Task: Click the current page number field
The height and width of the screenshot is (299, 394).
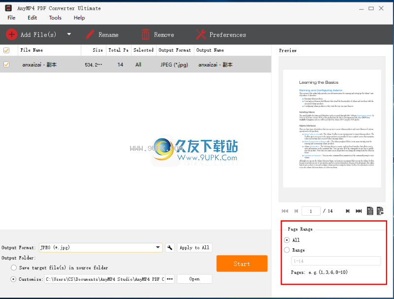Action: tap(311, 211)
